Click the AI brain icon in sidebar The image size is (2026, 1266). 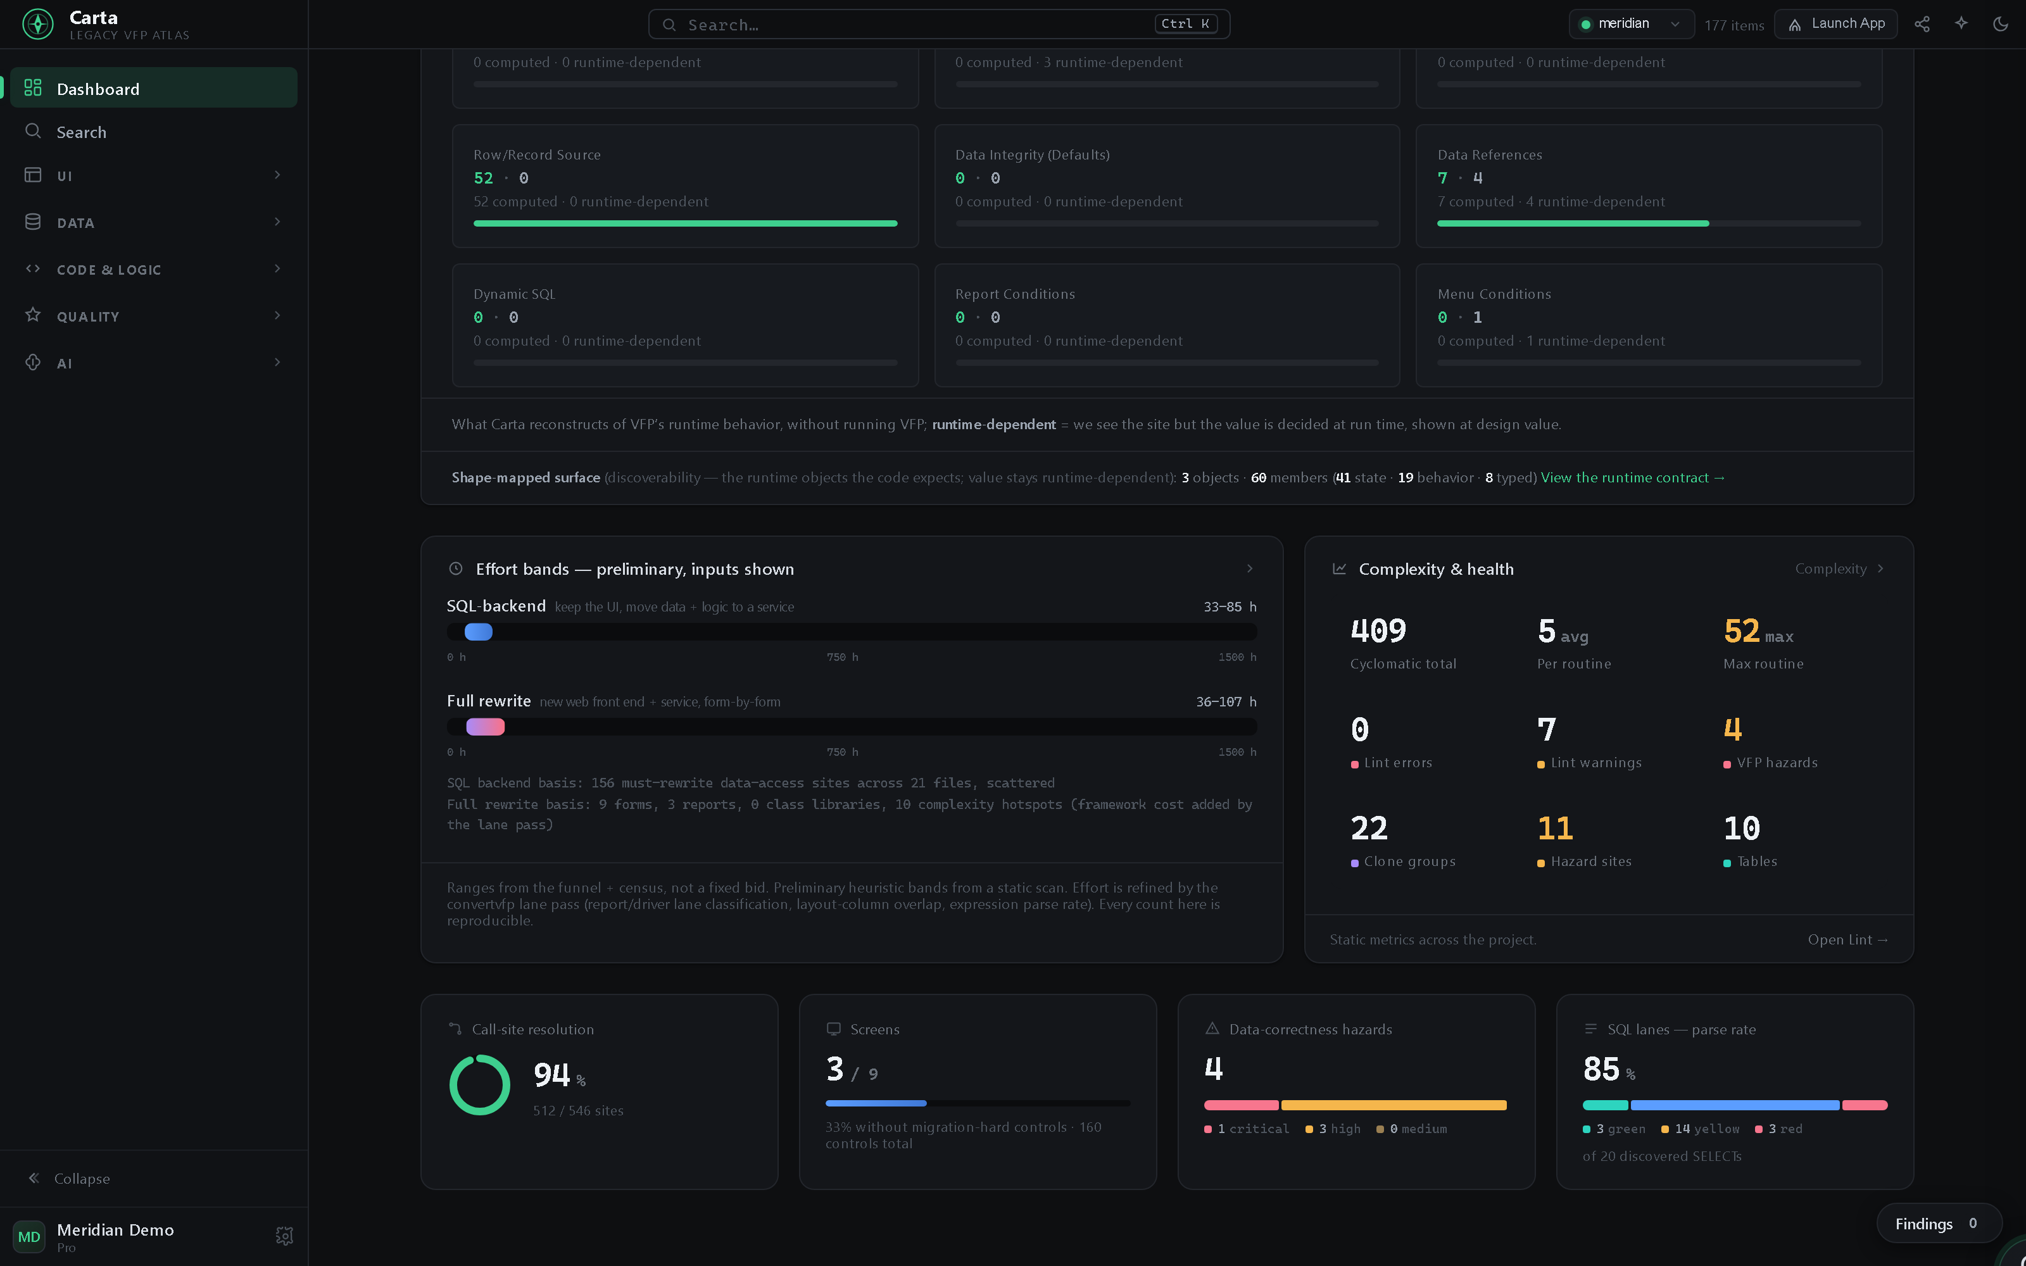pyautogui.click(x=33, y=363)
